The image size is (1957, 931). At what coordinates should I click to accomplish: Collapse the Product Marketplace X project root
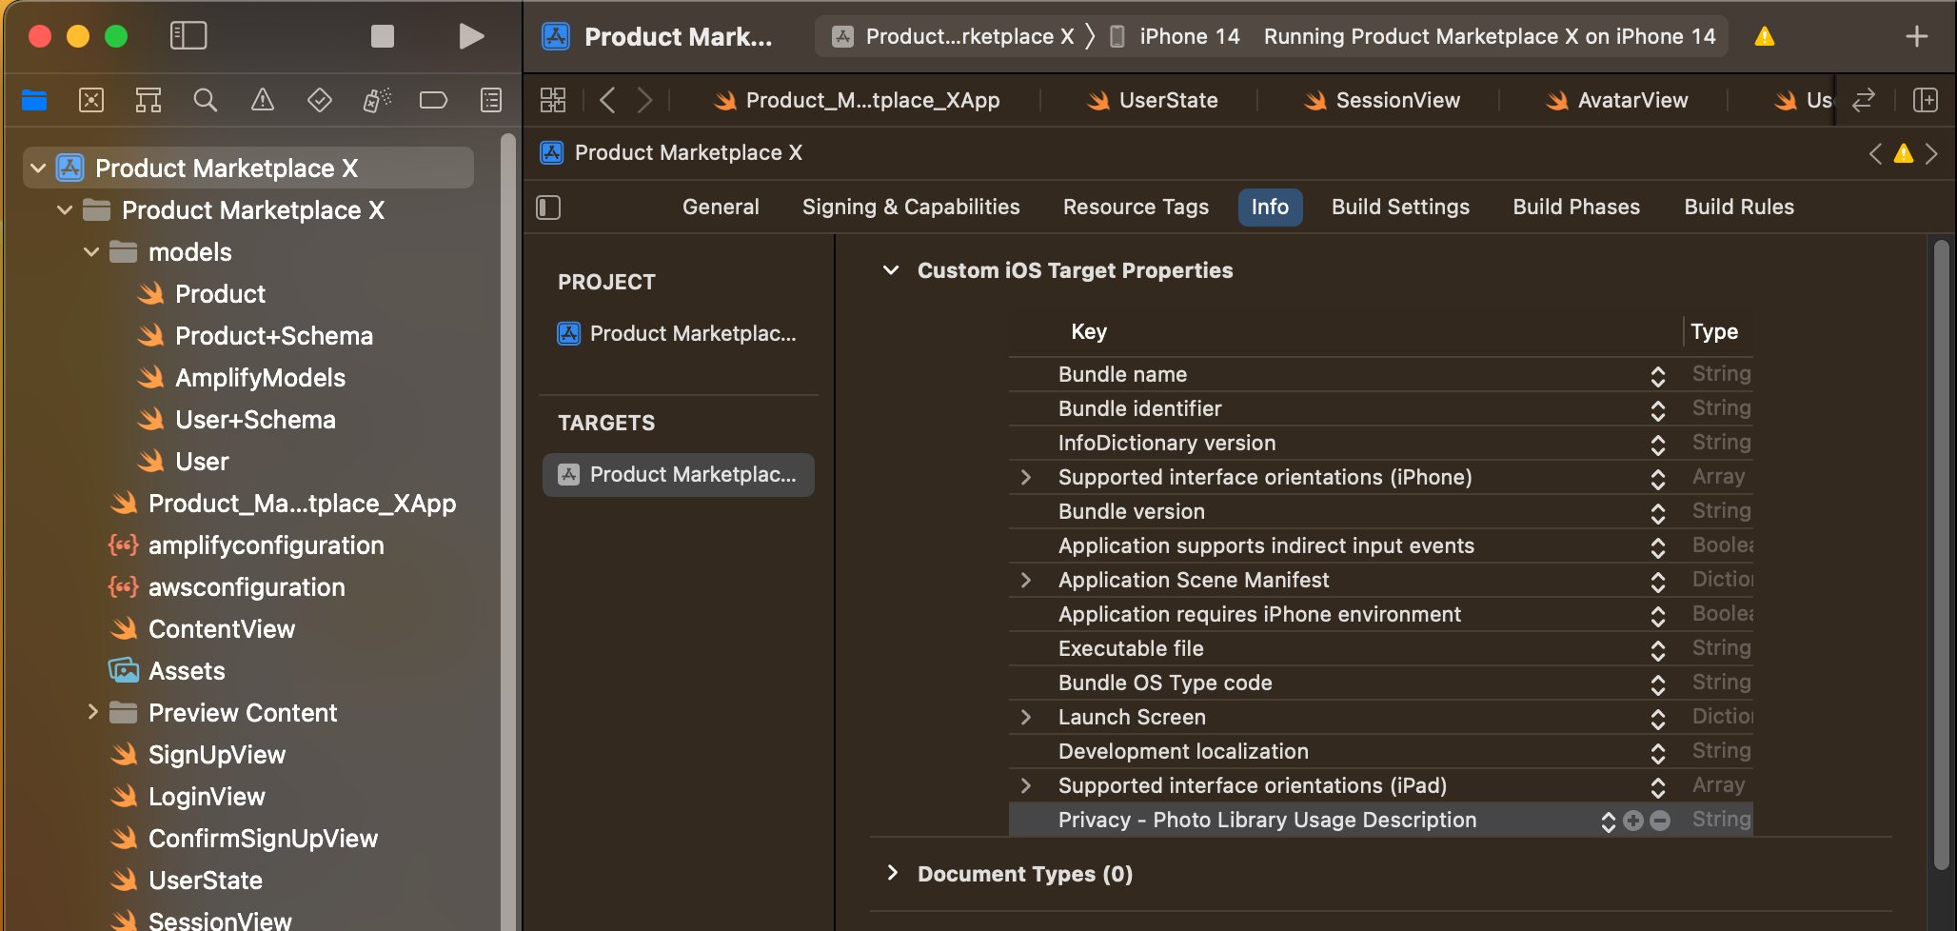[38, 168]
